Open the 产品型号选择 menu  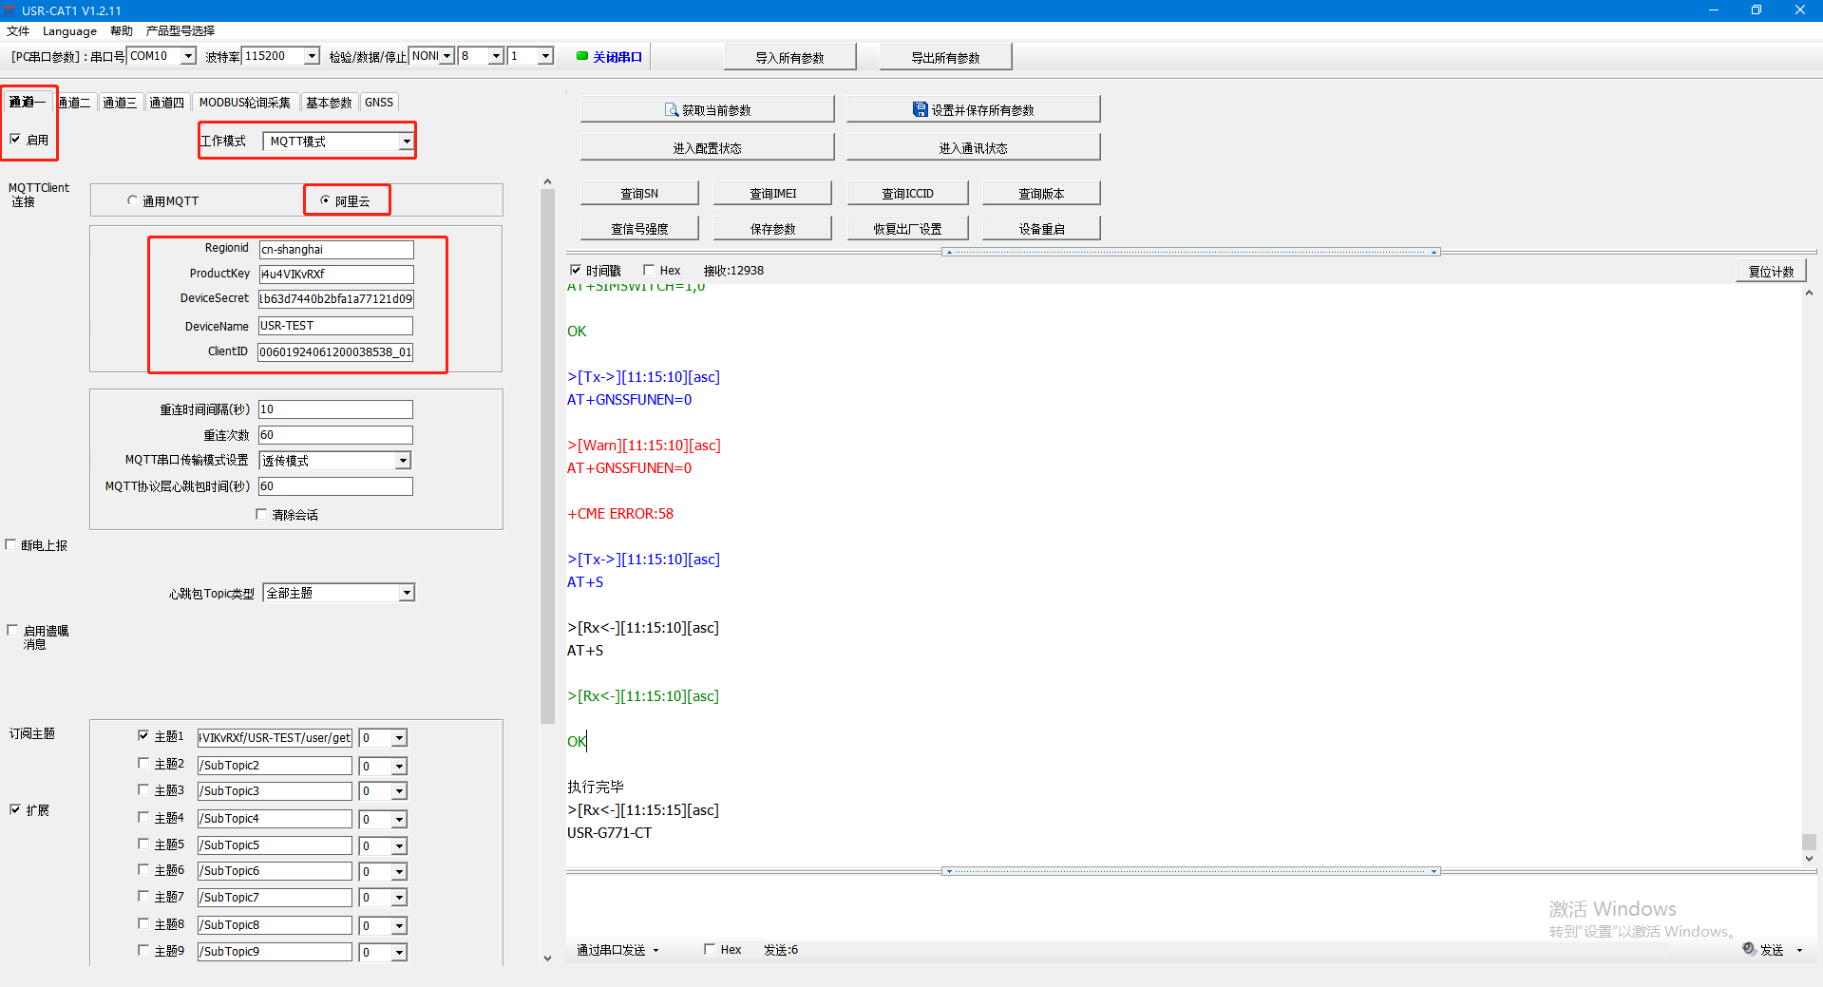[180, 30]
